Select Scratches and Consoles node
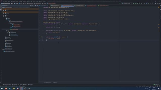Viewport: 161px width, 90px height. click(x=10, y=51)
